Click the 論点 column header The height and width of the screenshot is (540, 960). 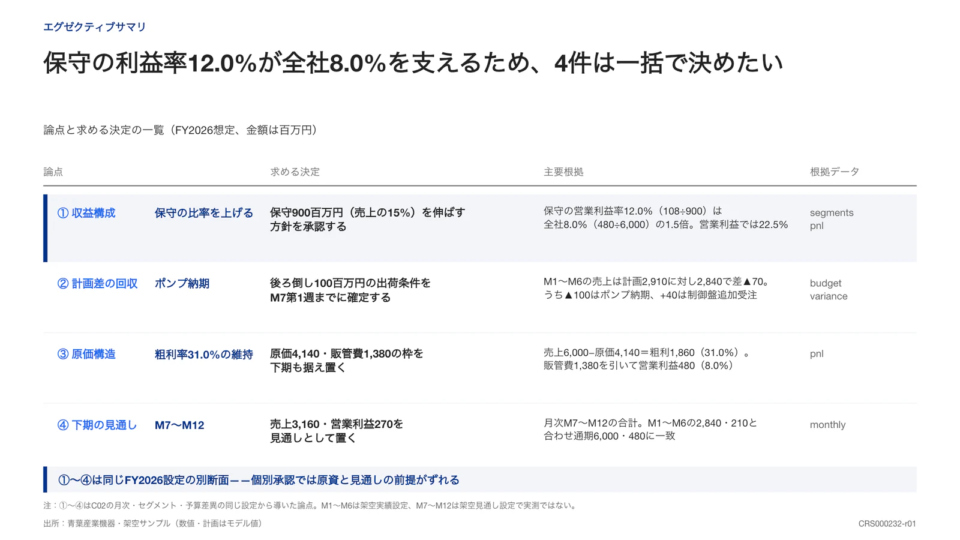point(53,172)
